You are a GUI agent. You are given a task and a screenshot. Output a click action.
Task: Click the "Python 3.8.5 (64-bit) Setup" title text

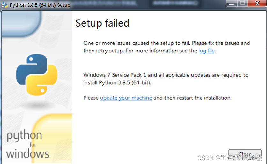(x=40, y=5)
